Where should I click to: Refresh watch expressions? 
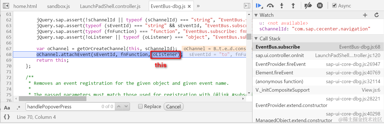377,15
